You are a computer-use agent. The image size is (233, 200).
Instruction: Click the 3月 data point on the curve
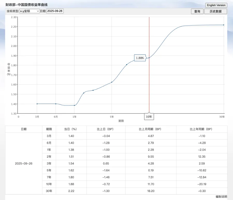tap(37, 104)
